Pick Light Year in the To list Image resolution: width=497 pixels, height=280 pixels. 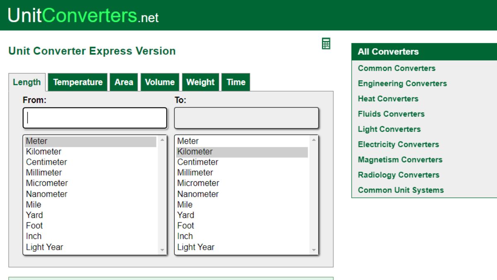[196, 247]
